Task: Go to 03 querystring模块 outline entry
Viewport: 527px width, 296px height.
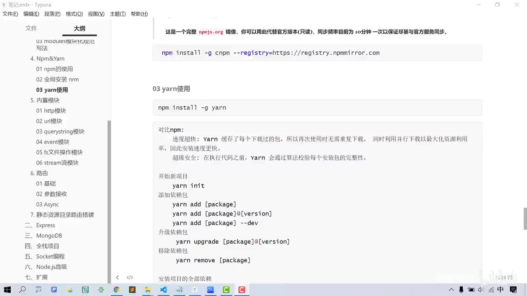Action: click(x=60, y=132)
